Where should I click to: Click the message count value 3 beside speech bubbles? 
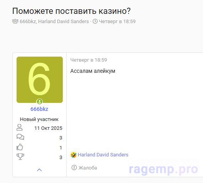[61, 138]
